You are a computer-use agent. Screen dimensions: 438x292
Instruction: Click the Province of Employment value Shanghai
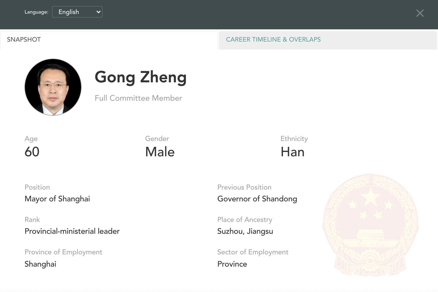tap(41, 264)
